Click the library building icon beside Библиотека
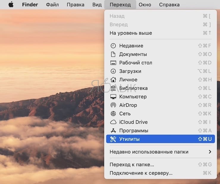220x184 pixels. click(113, 88)
